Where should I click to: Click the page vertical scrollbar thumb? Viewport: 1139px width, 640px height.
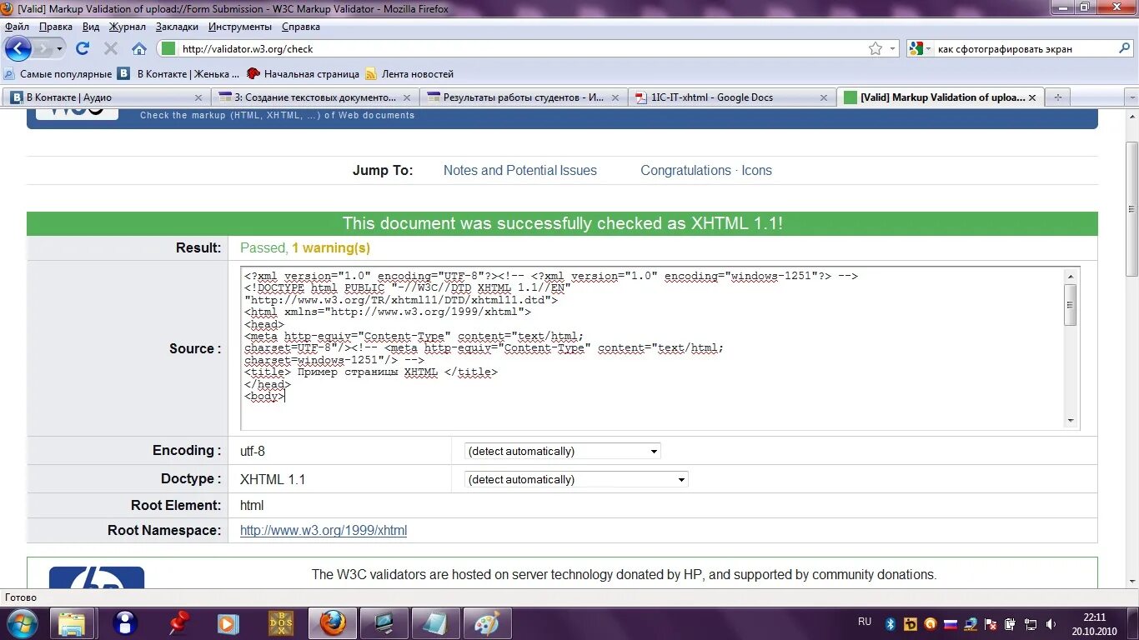point(1132,209)
